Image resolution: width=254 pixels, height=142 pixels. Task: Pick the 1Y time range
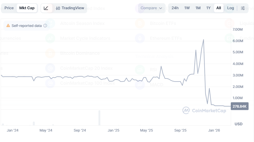point(208,8)
